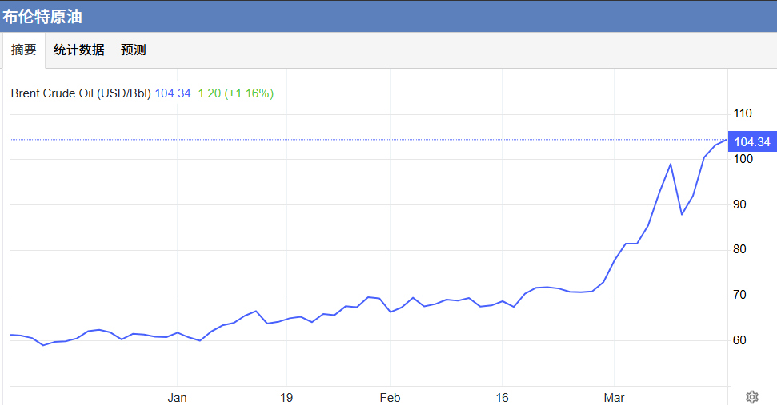This screenshot has width=777, height=405.
Task: Click the 110 mark on the price axis
Action: tap(744, 113)
